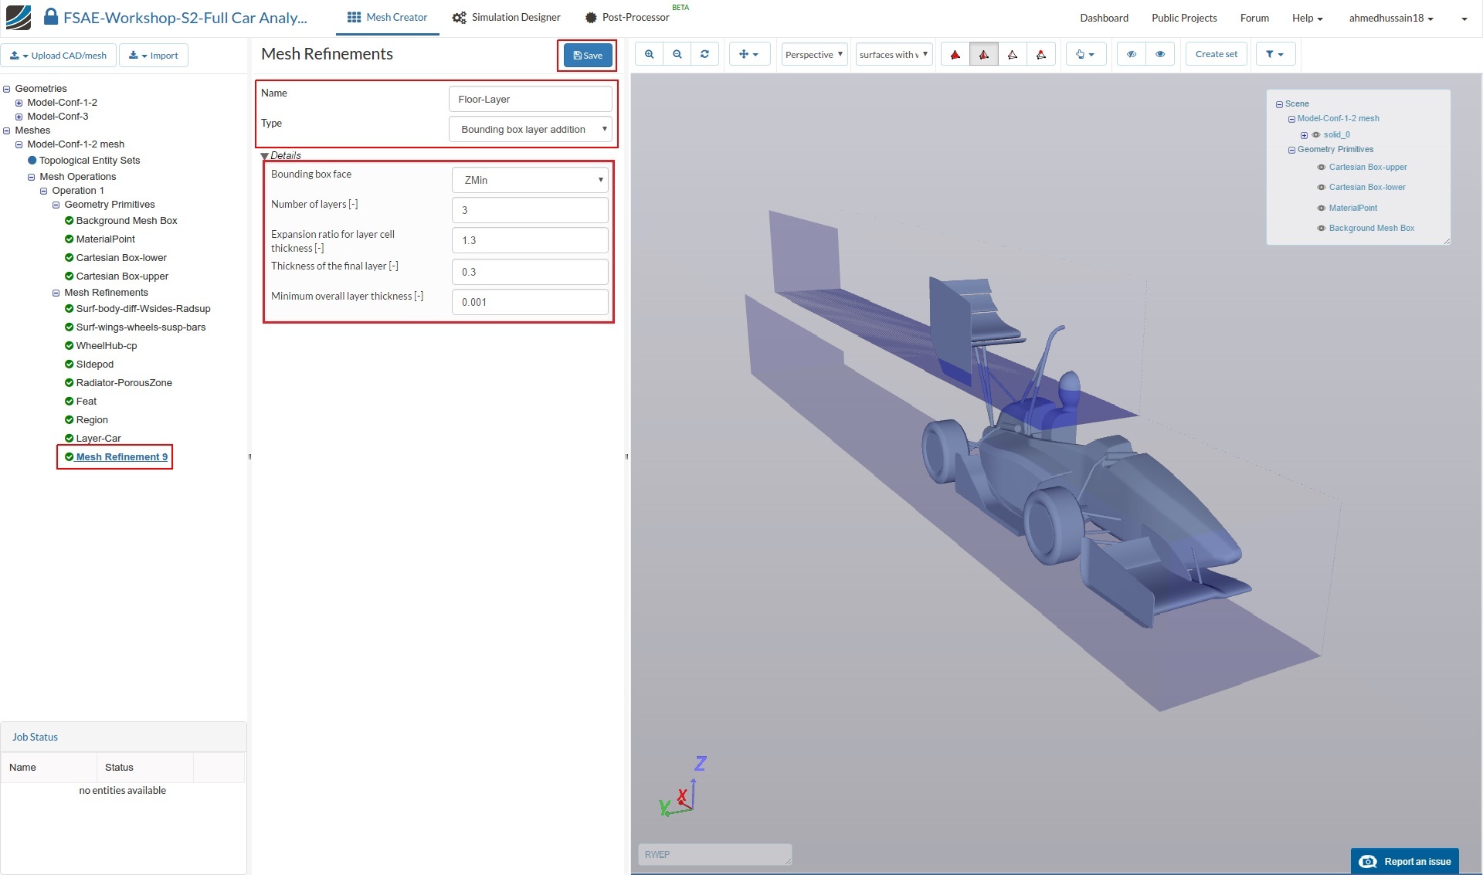Open the Type dropdown for layer addition

pos(530,129)
